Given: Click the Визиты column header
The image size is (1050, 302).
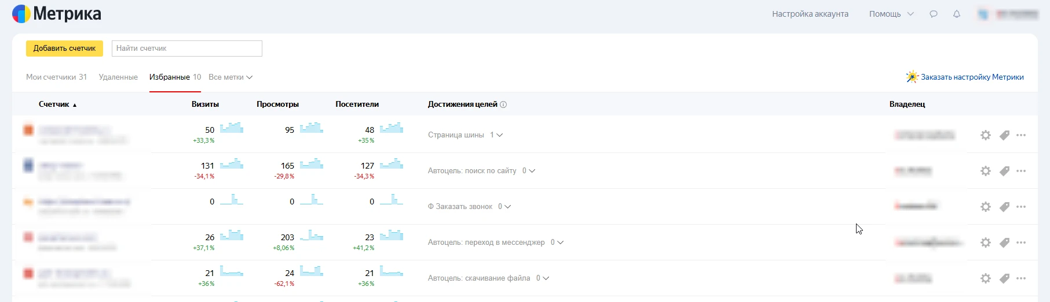Looking at the screenshot, I should click(205, 105).
